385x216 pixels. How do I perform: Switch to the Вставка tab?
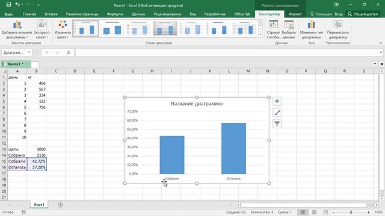coord(51,14)
